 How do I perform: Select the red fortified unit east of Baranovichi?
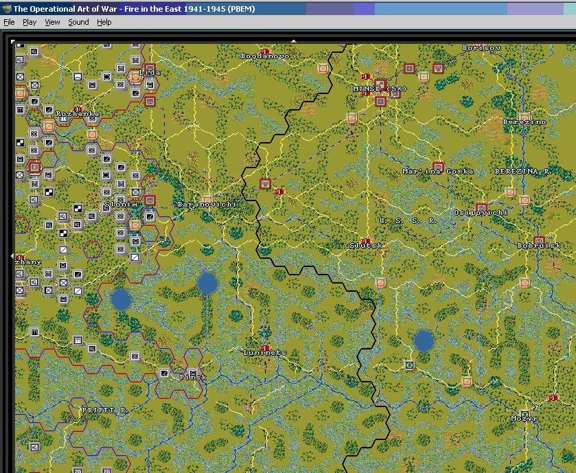coord(265,183)
